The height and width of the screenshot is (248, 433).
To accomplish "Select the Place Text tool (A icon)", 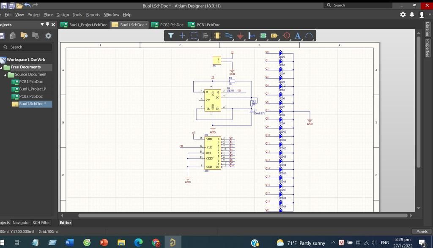I will 298,35.
